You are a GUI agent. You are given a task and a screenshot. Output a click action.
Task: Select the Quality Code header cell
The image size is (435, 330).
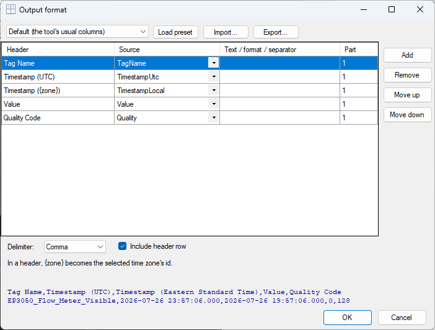point(58,117)
